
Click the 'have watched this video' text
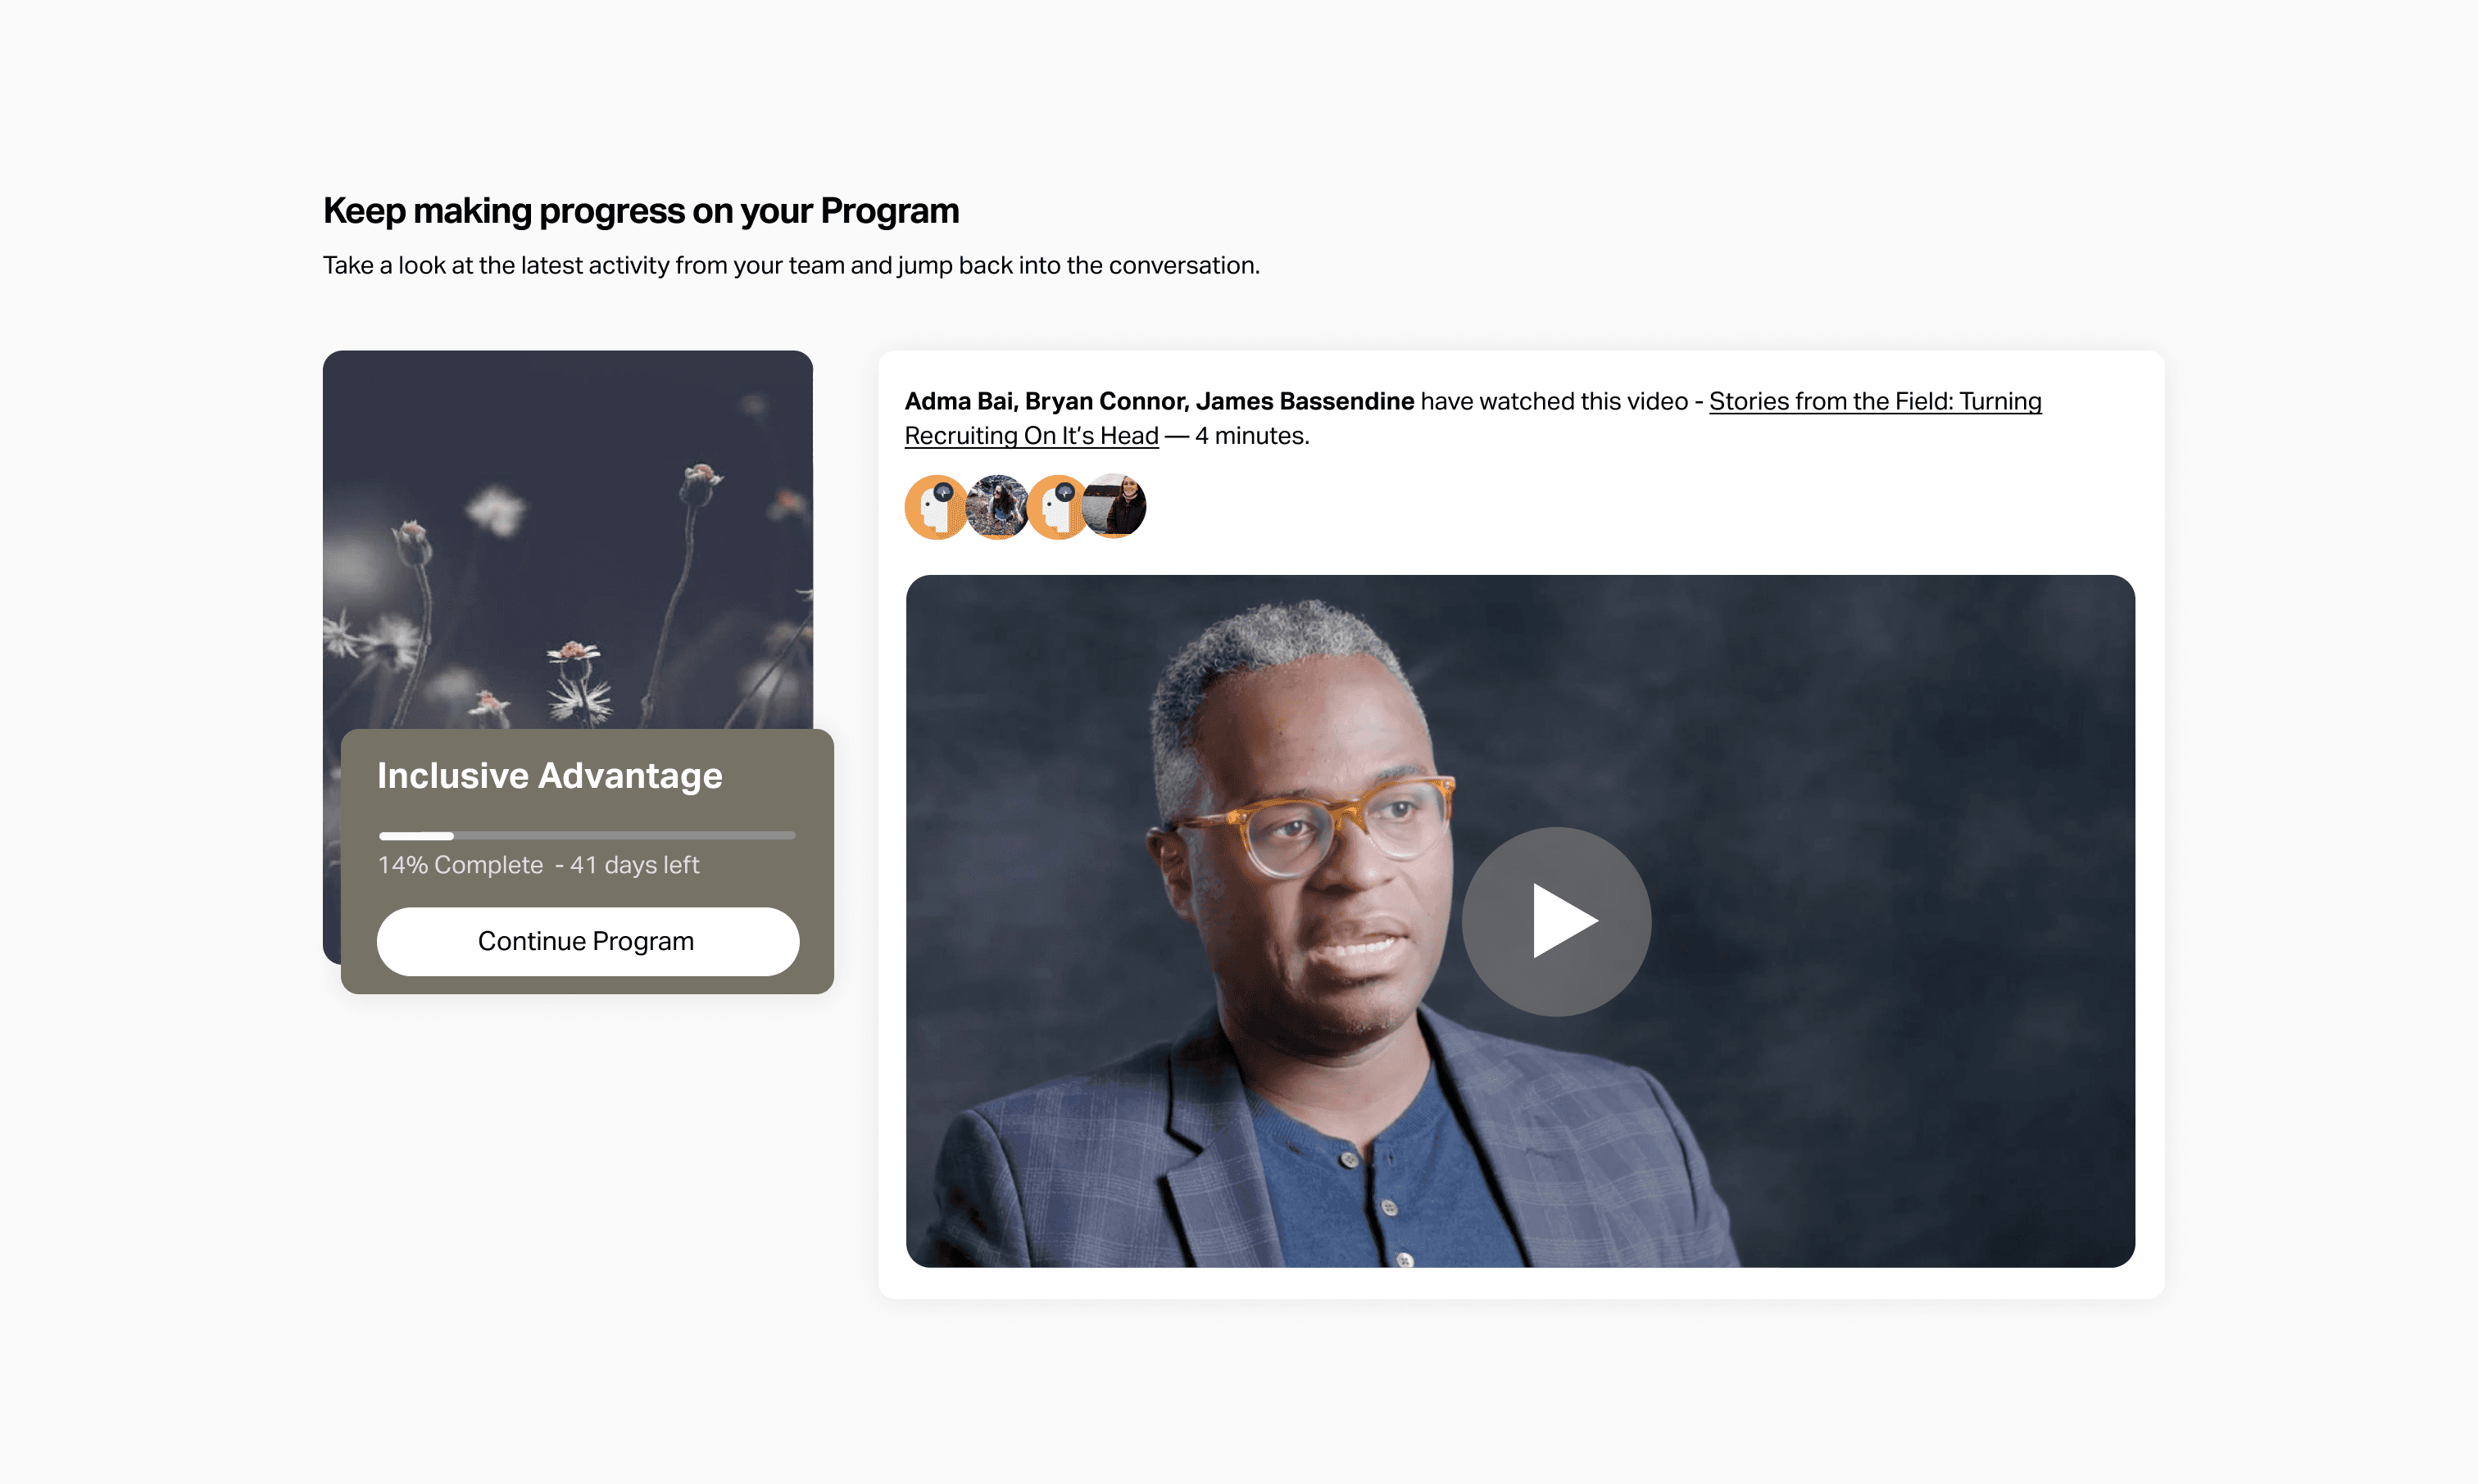(1554, 401)
